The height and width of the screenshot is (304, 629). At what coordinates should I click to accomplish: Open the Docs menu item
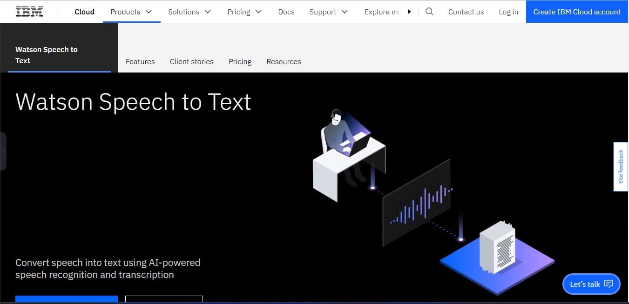pos(286,12)
